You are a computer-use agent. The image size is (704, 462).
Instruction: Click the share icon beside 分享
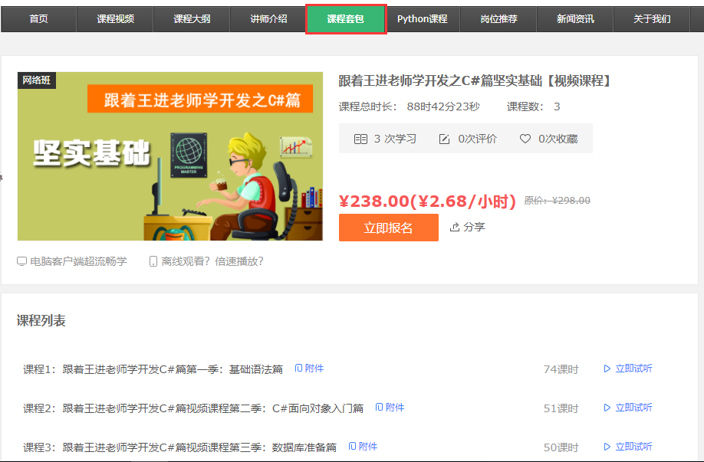click(454, 227)
